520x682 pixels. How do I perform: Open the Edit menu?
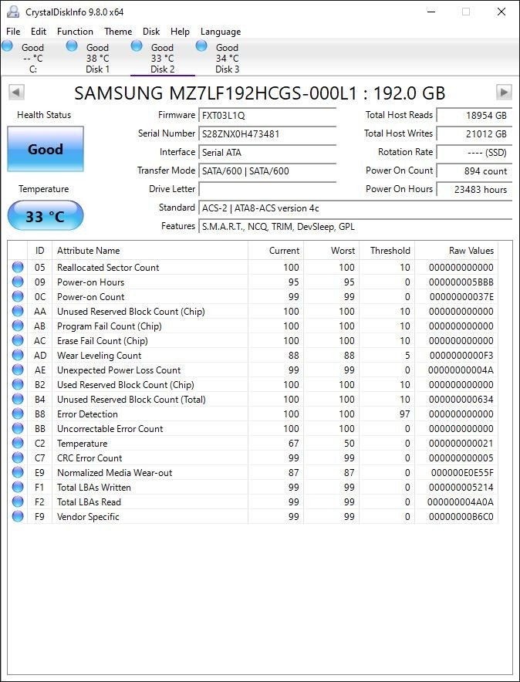(x=39, y=32)
